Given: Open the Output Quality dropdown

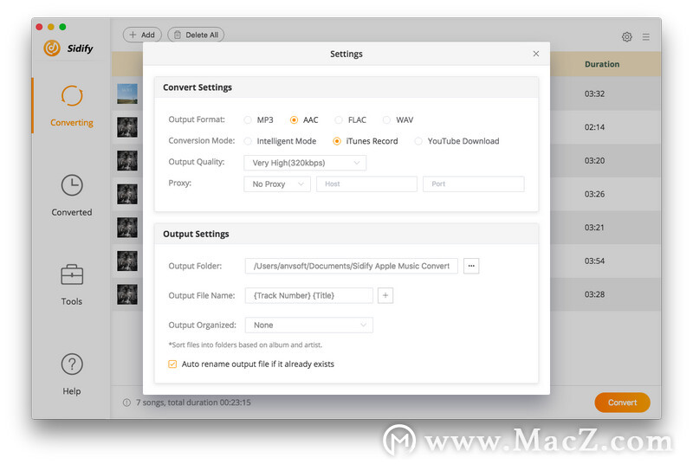Looking at the screenshot, I should tap(305, 163).
